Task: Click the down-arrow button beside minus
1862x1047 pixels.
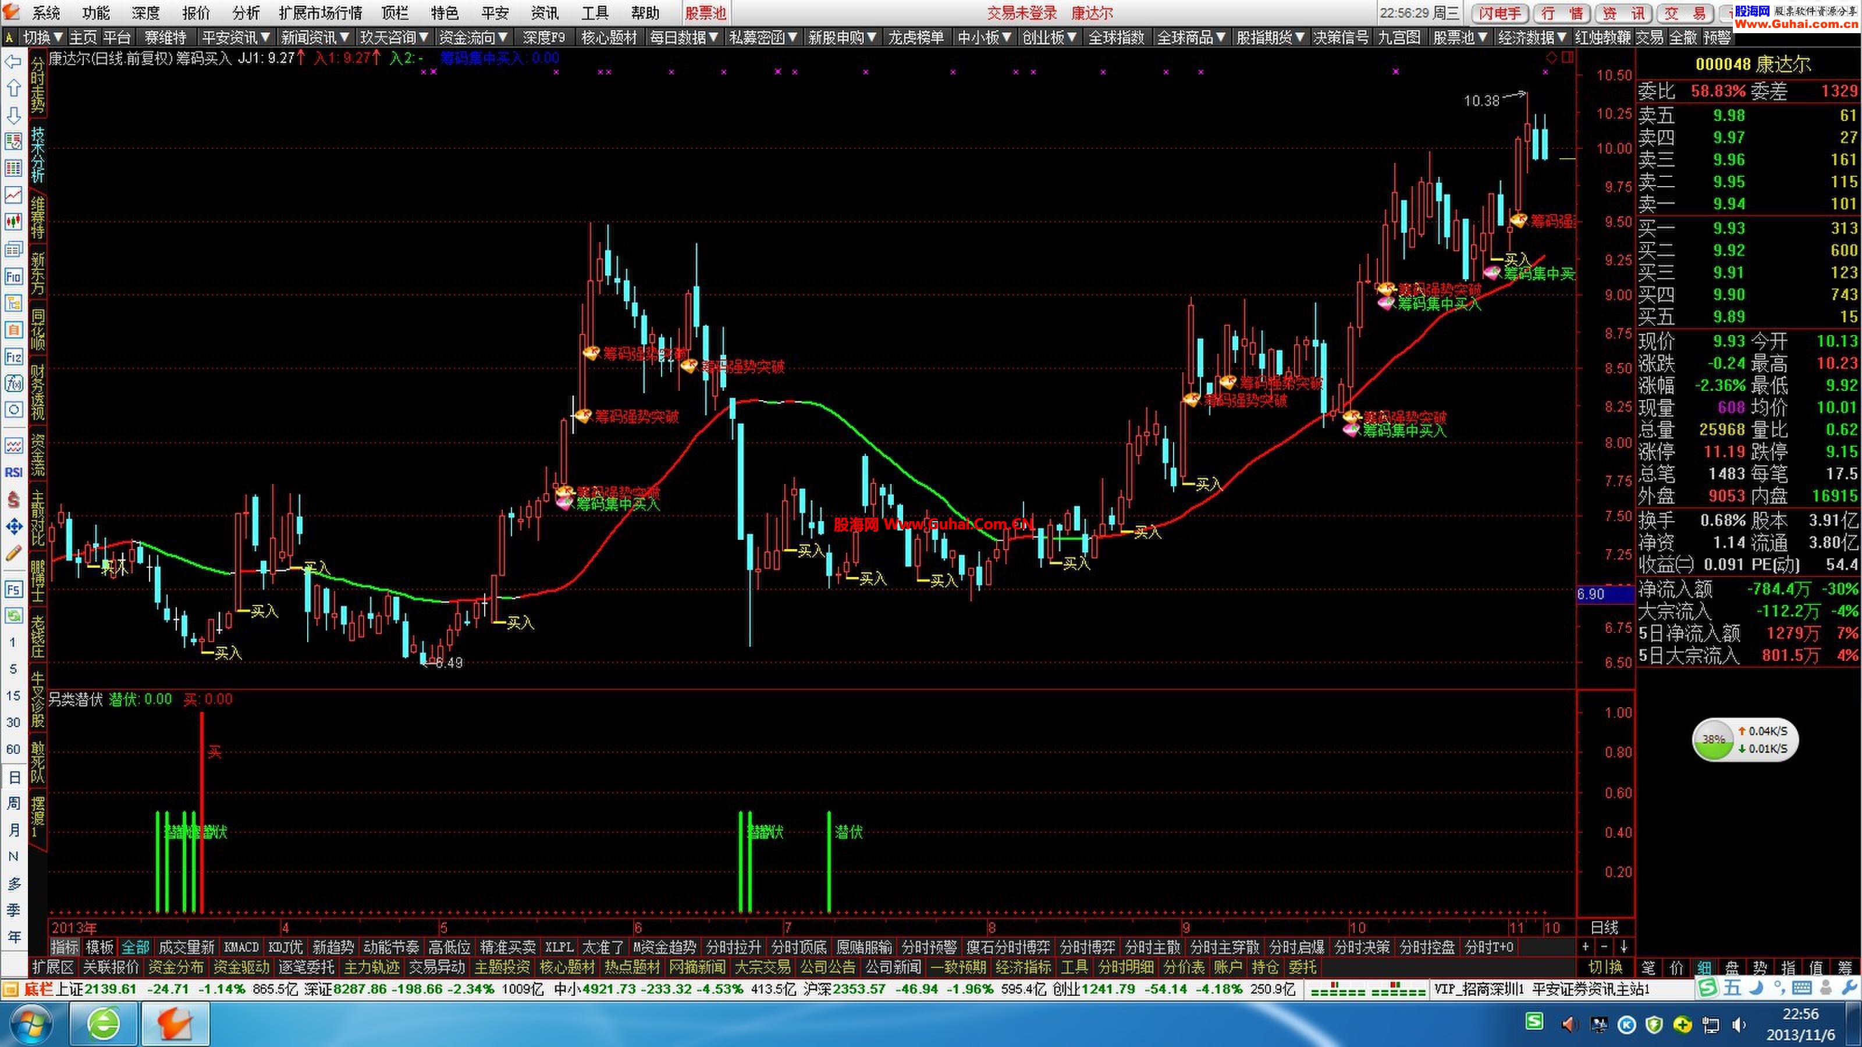Action: 1623,946
